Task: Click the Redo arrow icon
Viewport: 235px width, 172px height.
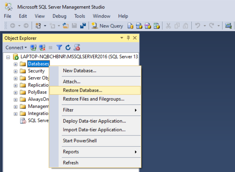Action: pyautogui.click(x=212, y=26)
